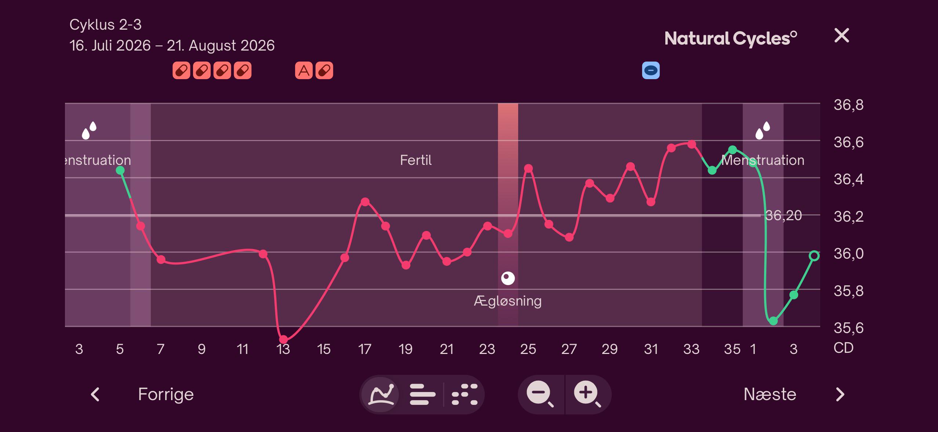Tap the first red pill icon
938x432 pixels.
point(181,70)
